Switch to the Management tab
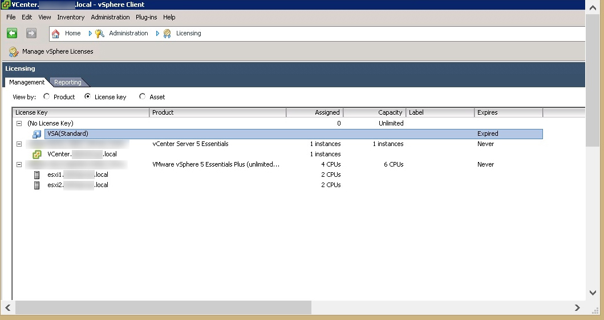Screen dimensions: 604x320 (x=27, y=82)
